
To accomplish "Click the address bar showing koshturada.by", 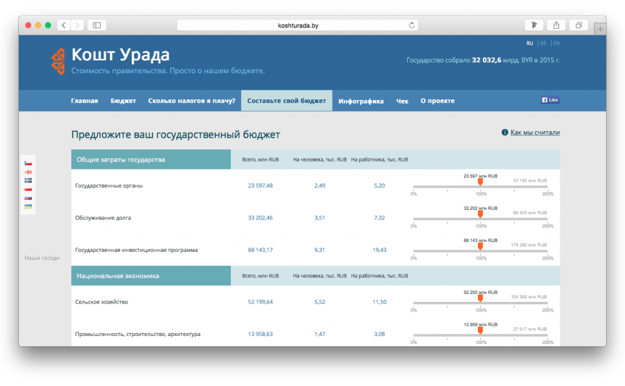I will click(297, 25).
